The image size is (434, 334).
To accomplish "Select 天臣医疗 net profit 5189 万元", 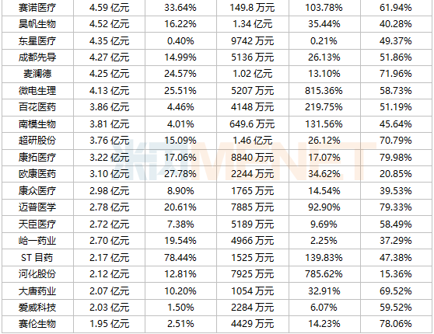I will coord(253,224).
